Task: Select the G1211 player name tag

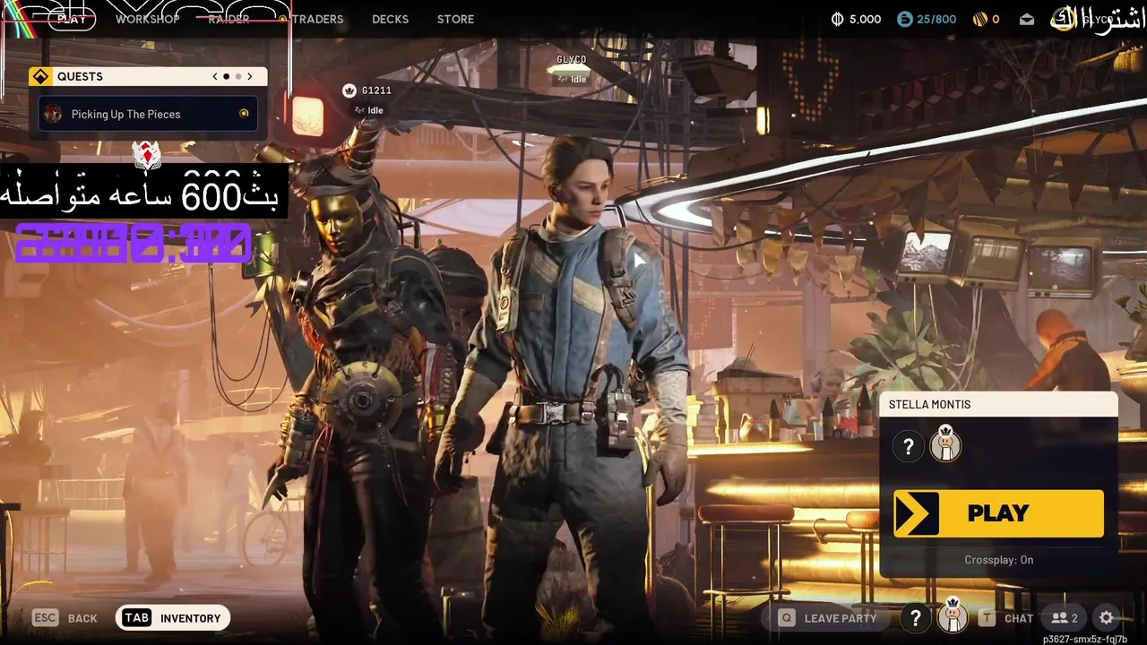Action: pyautogui.click(x=376, y=90)
